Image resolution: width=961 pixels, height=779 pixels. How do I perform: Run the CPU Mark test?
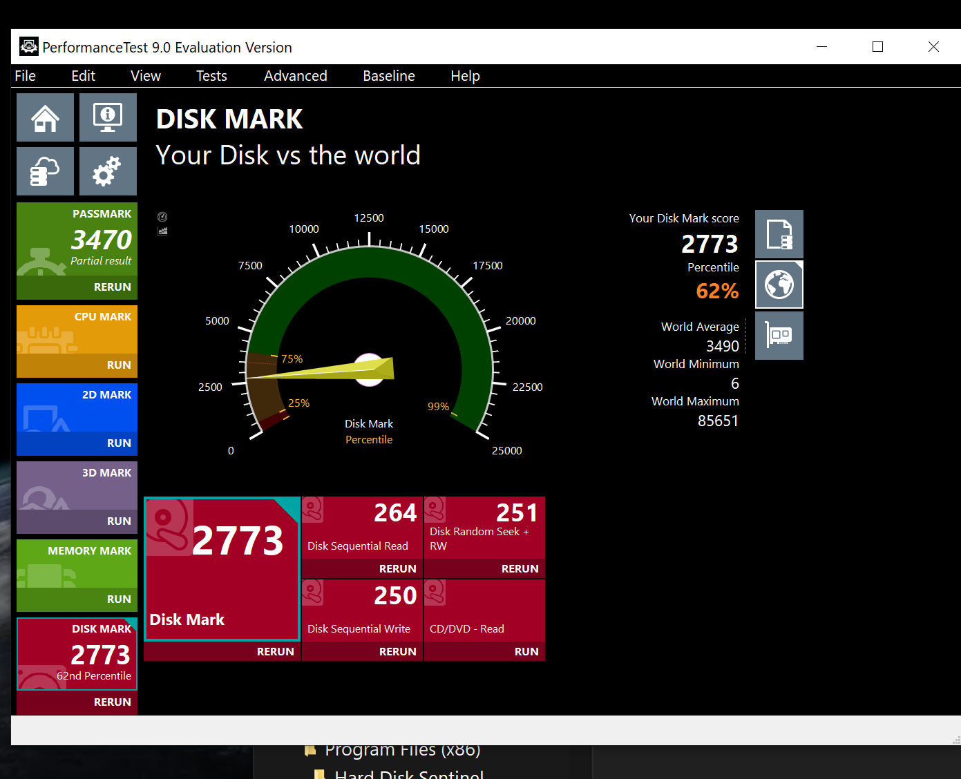(77, 365)
